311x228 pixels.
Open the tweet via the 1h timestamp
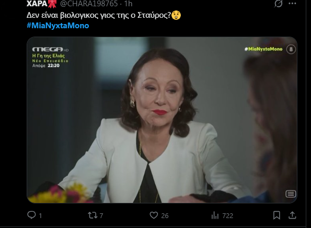[129, 4]
